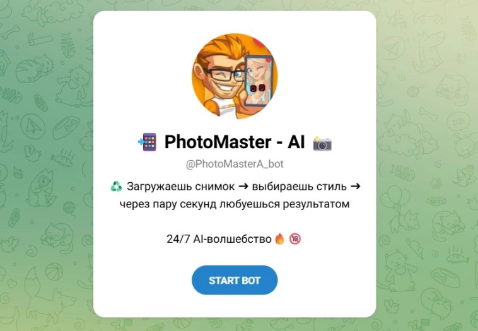Click the keypad emoji before PhotoMaster

click(x=147, y=142)
